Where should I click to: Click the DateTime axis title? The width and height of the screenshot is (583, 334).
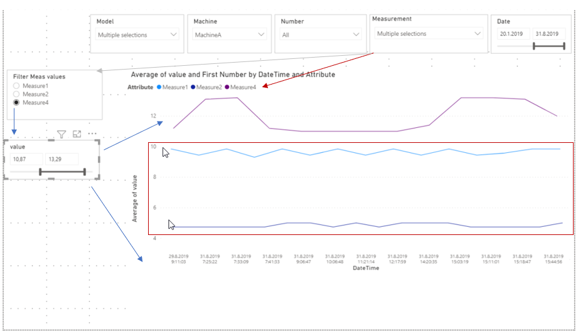pyautogui.click(x=366, y=268)
